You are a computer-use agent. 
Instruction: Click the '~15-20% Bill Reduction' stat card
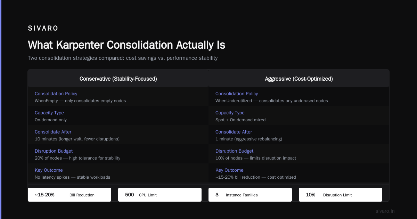pyautogui.click(x=69, y=195)
